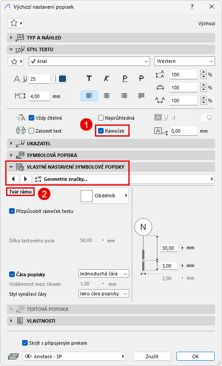Click 3,00 mm value arrow button
Screen dimensions: 222x366
[x=183, y=266]
